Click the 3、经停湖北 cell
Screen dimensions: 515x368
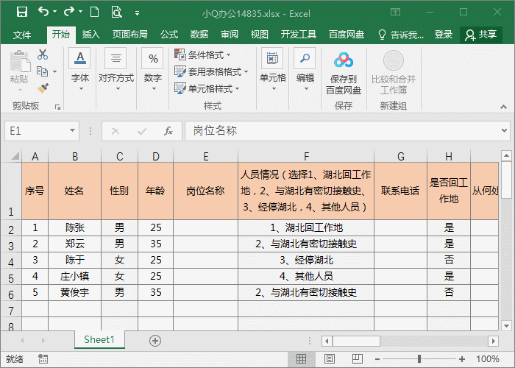[306, 261]
